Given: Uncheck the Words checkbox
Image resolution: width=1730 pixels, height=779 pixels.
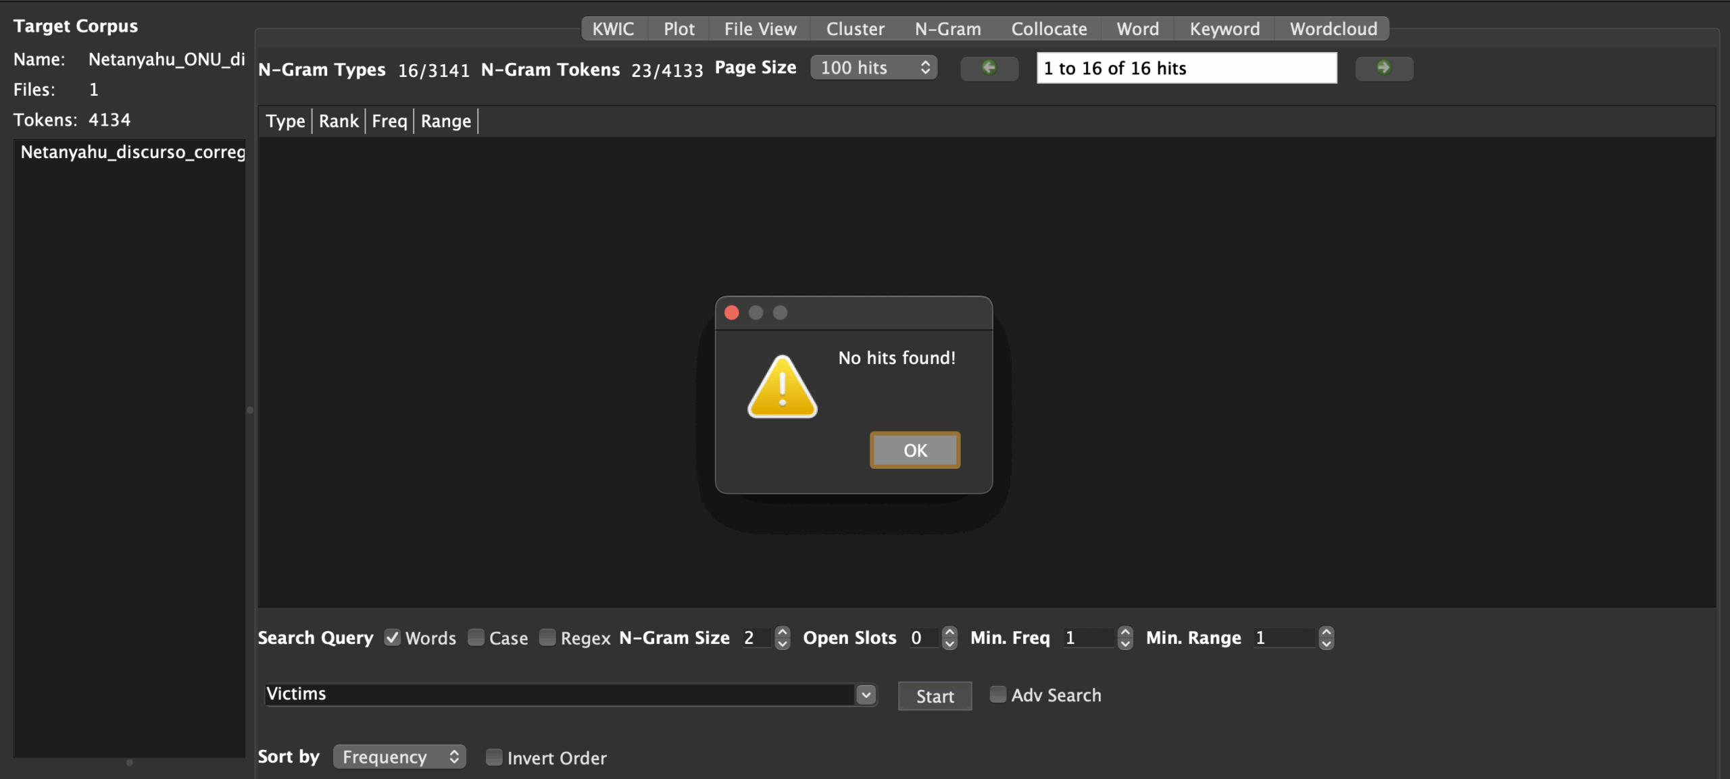Looking at the screenshot, I should pos(393,637).
